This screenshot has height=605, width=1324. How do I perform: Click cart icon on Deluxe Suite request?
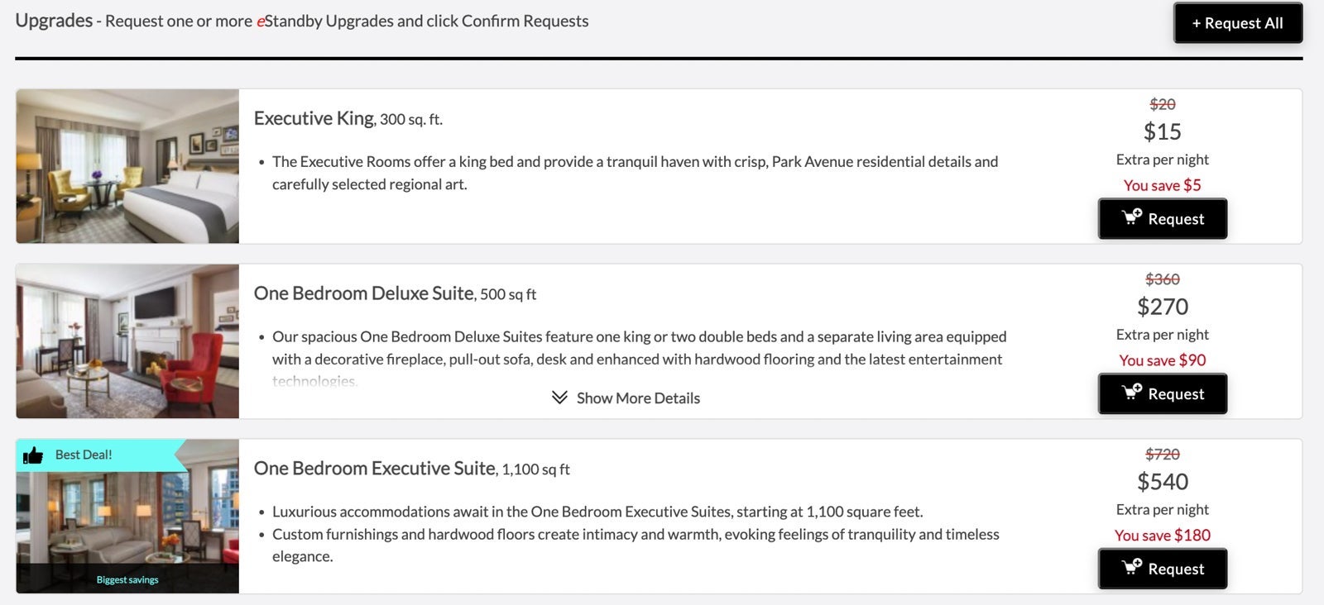(1131, 393)
